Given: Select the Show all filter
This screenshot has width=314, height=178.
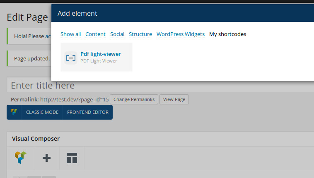Looking at the screenshot, I should (x=70, y=34).
